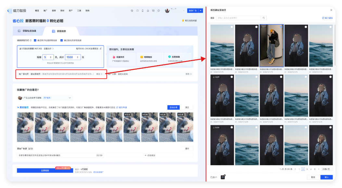Screen dimensions: 342x188
Task: Click the edit pencil icon beside 连续投放
Action: (x=101, y=48)
